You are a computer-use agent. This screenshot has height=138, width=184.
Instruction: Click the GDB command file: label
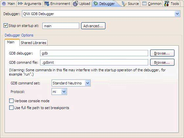(23, 62)
